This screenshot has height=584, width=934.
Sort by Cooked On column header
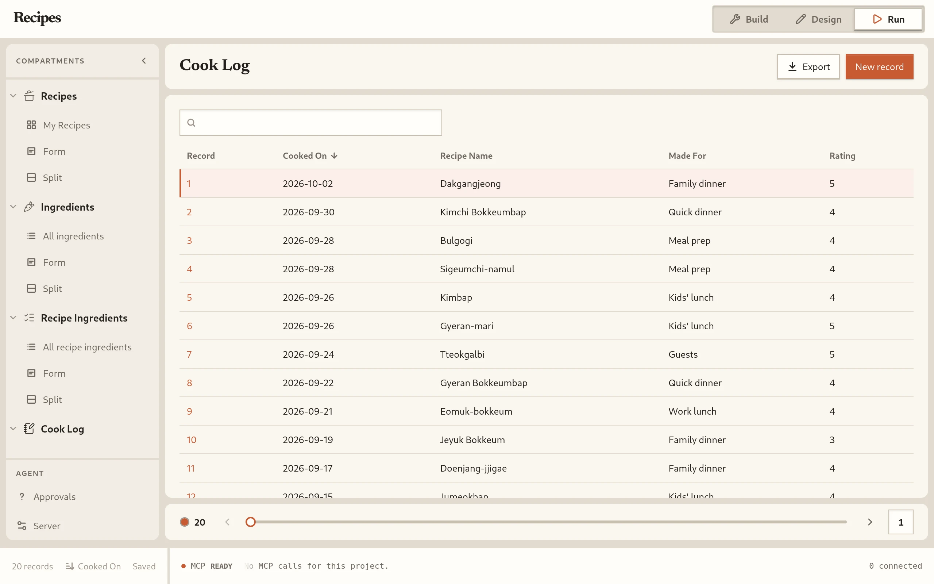coord(310,155)
